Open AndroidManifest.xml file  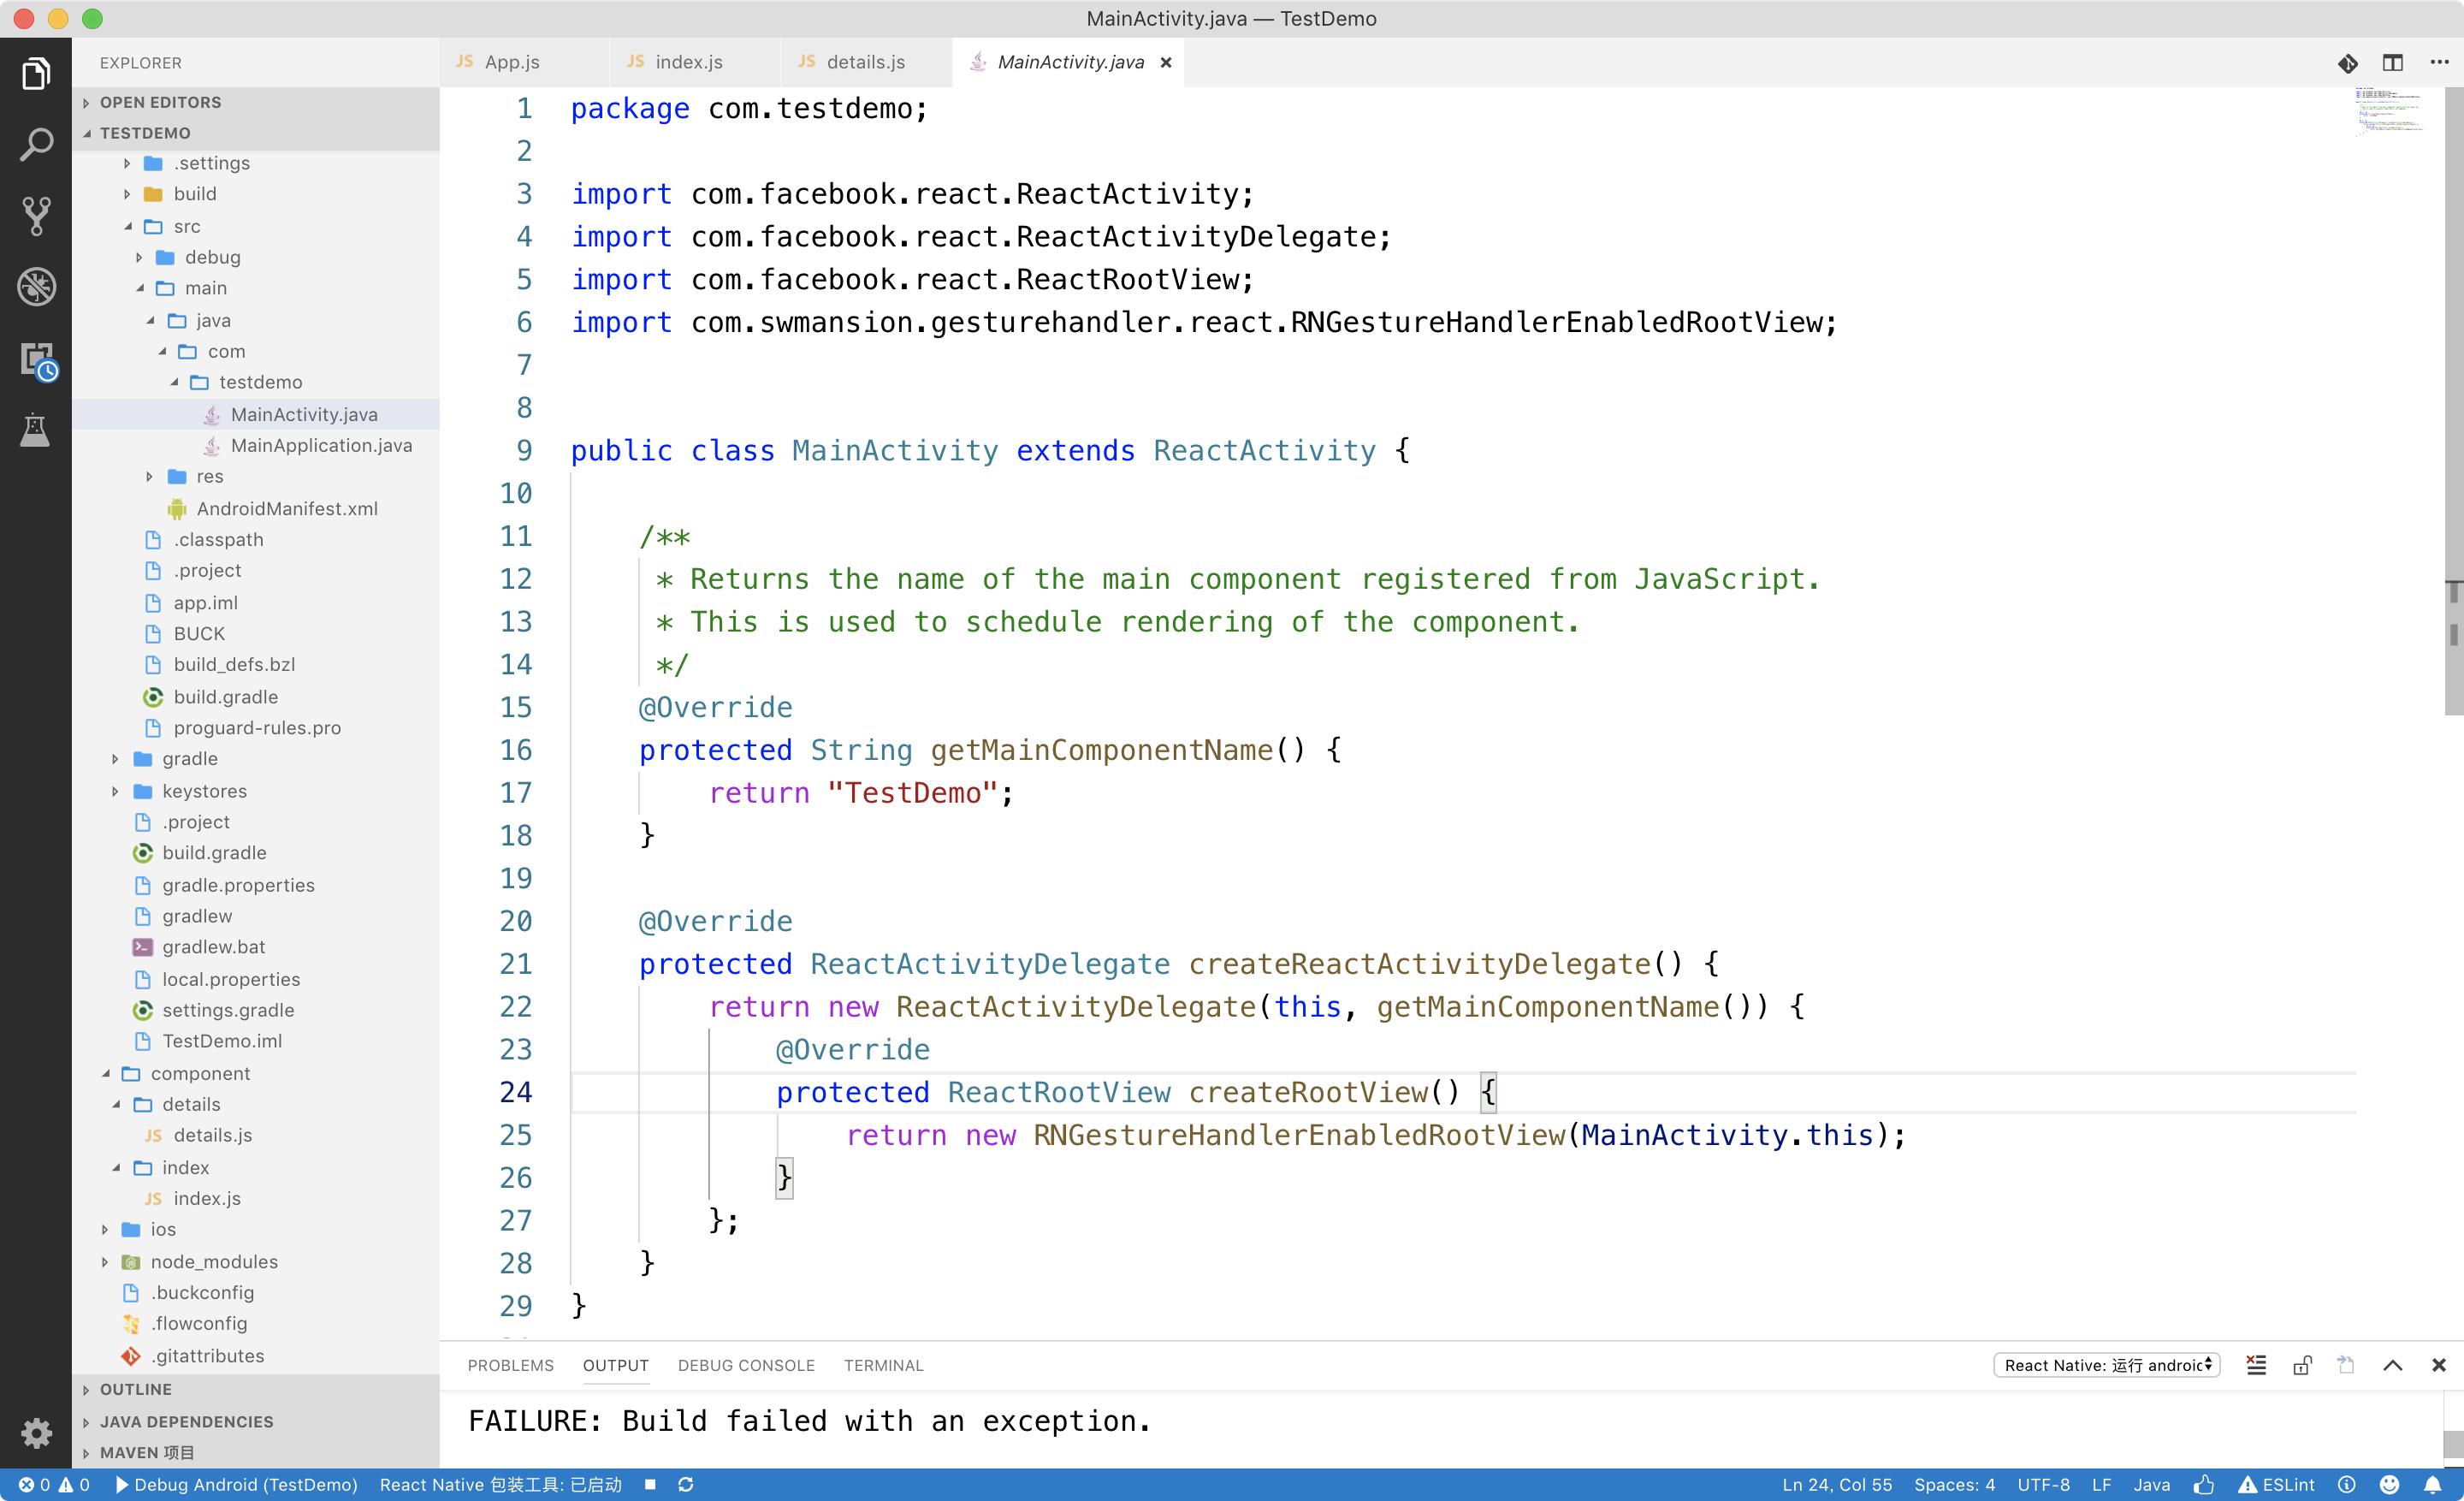click(256, 508)
